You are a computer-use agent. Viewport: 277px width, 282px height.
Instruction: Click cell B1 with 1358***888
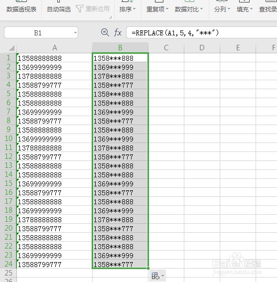coord(120,58)
